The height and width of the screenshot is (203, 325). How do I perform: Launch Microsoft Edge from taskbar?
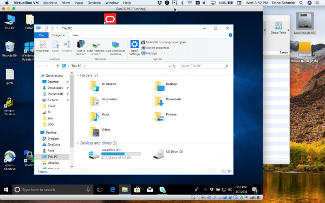pos(113,189)
